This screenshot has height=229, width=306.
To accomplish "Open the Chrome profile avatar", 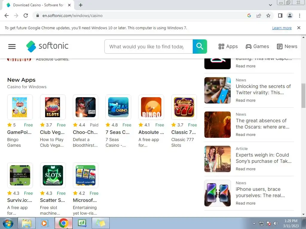I will [290, 16].
